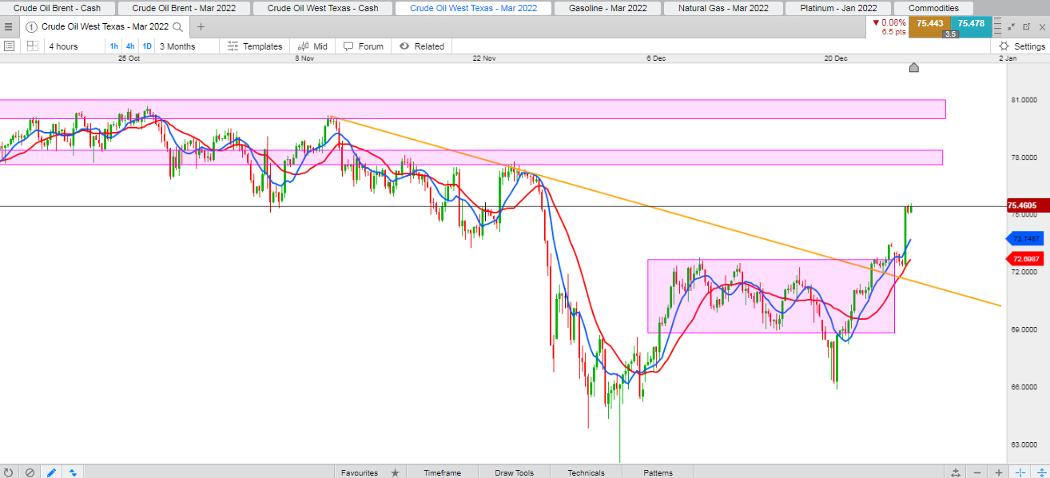Switch to Crude Oil West Texas - Cash tab

323,8
